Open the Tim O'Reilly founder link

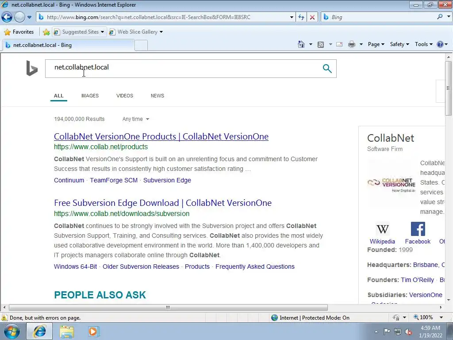coord(417,280)
